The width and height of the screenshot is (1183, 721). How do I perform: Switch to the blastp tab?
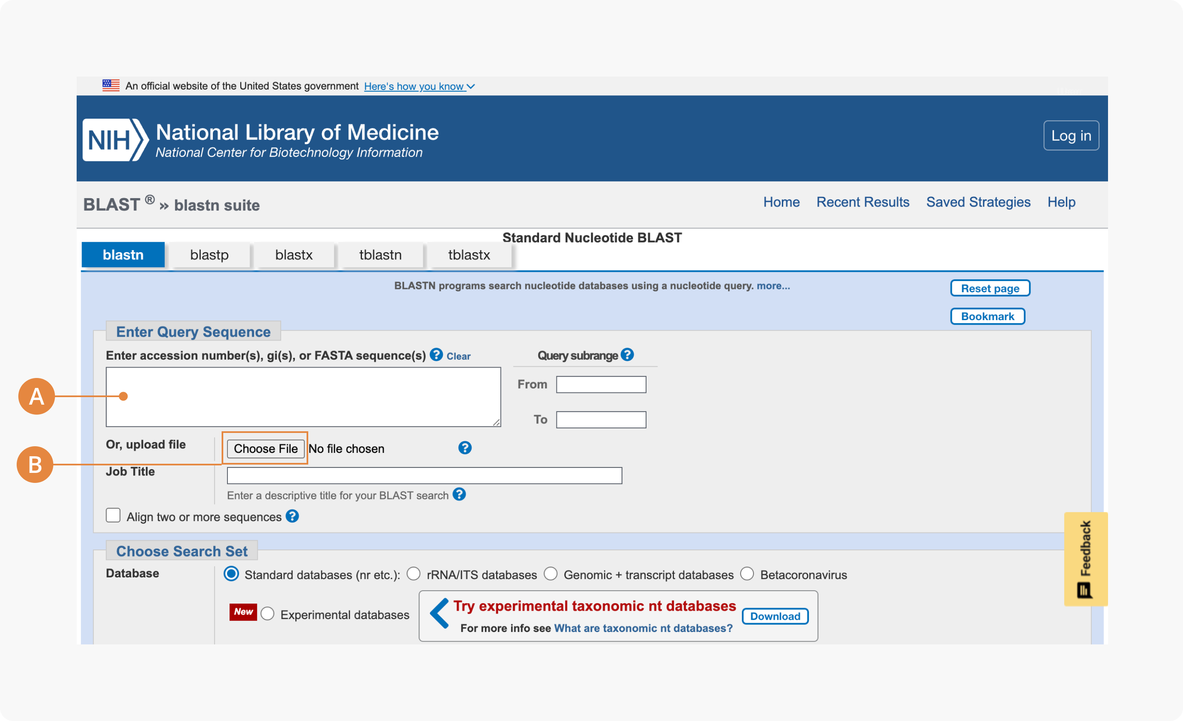(x=209, y=255)
